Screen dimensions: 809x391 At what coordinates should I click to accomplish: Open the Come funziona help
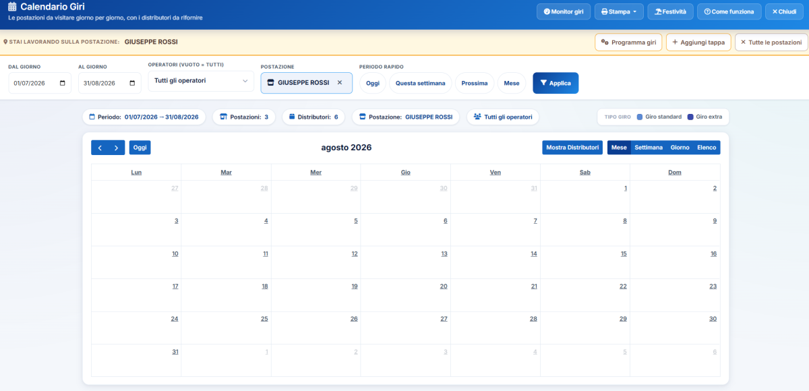[729, 11]
